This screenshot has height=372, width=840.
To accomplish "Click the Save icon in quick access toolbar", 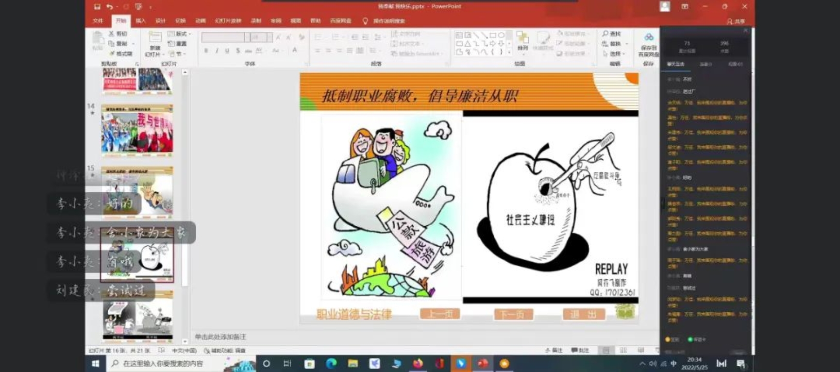I will [x=97, y=7].
